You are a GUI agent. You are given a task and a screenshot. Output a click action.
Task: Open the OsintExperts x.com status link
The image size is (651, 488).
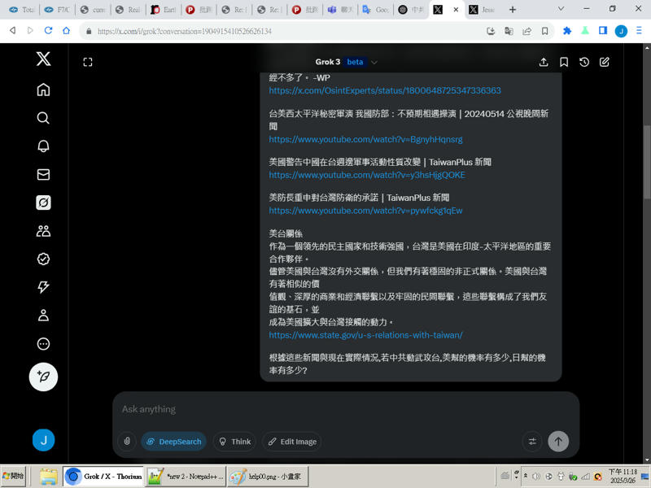pos(387,90)
